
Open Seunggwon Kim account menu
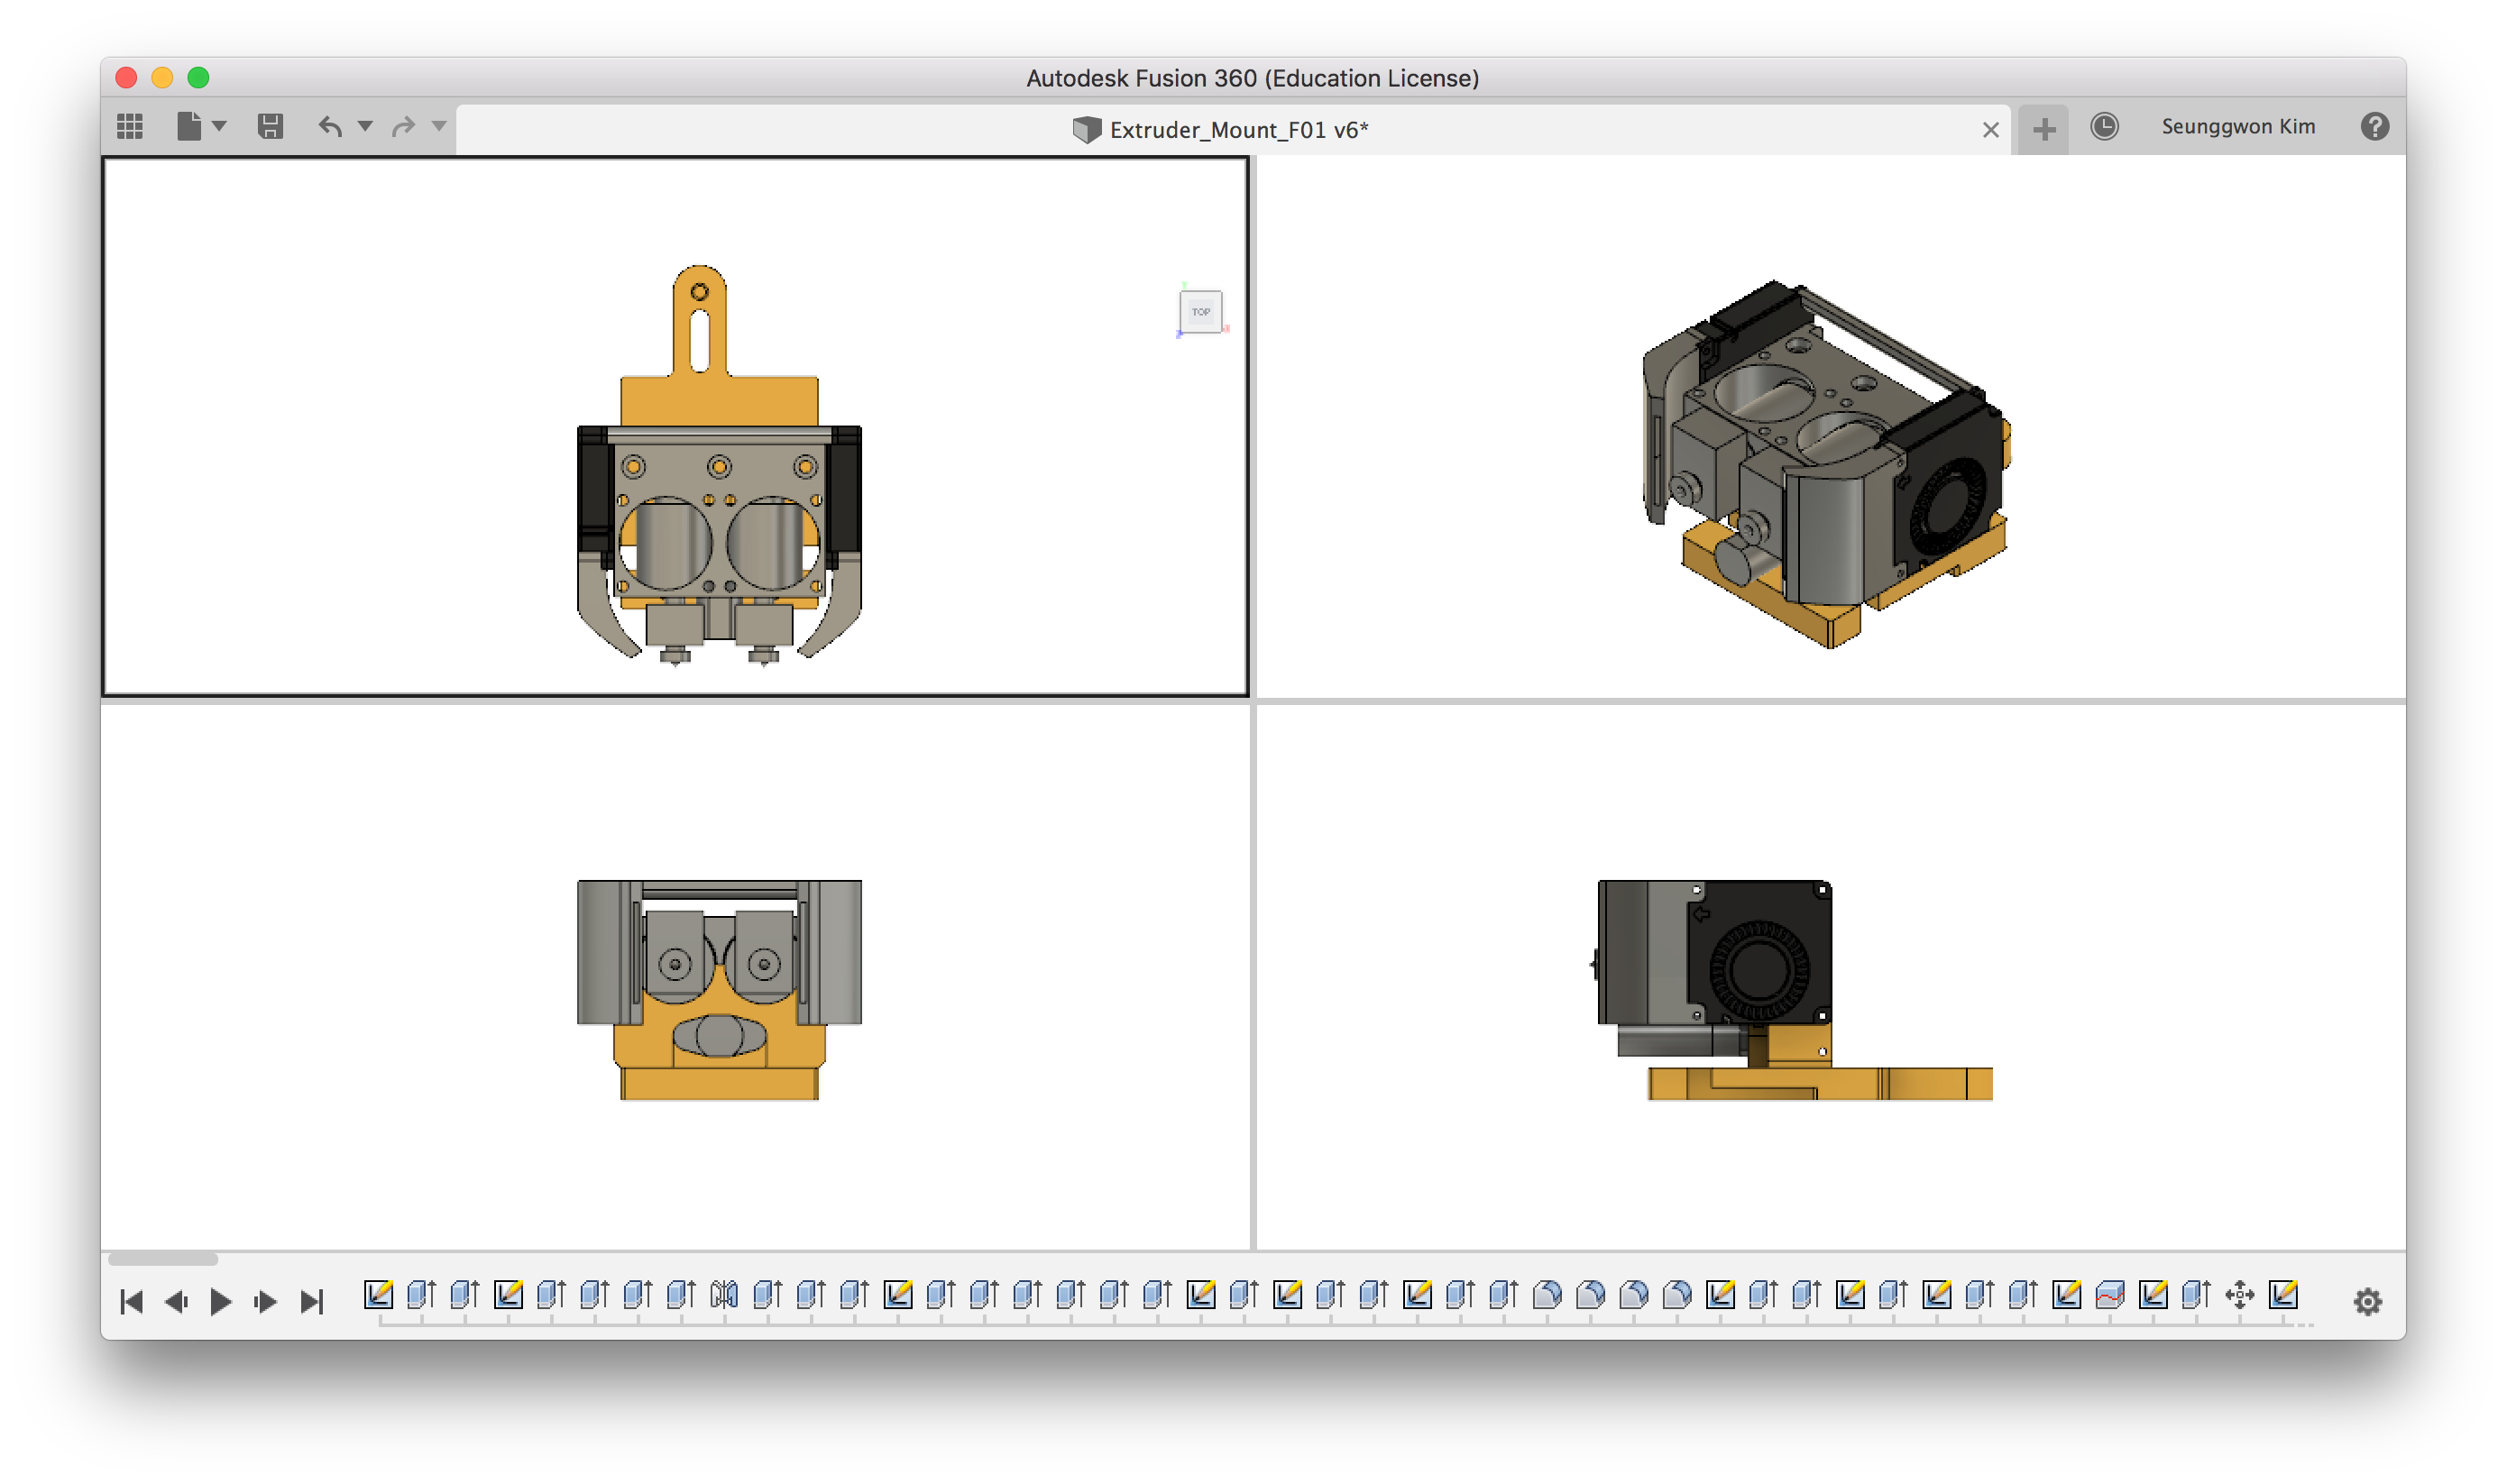click(x=2238, y=126)
